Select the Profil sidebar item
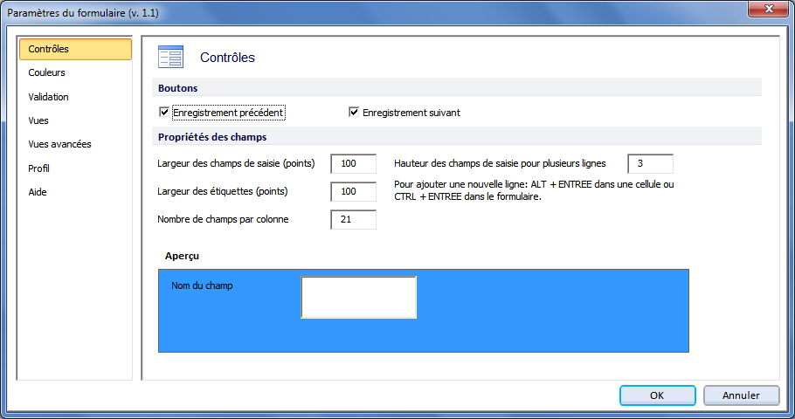This screenshot has width=795, height=419. coord(38,168)
